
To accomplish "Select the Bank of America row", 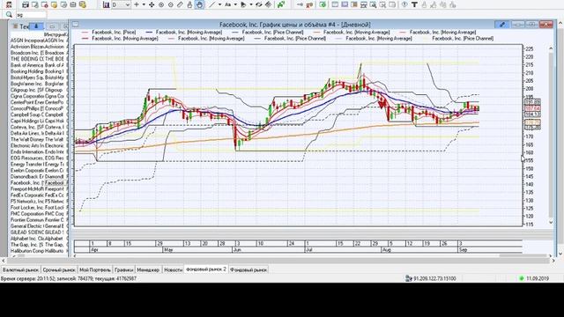I will point(39,65).
